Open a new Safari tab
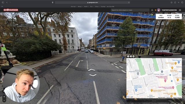 pos(179,3)
